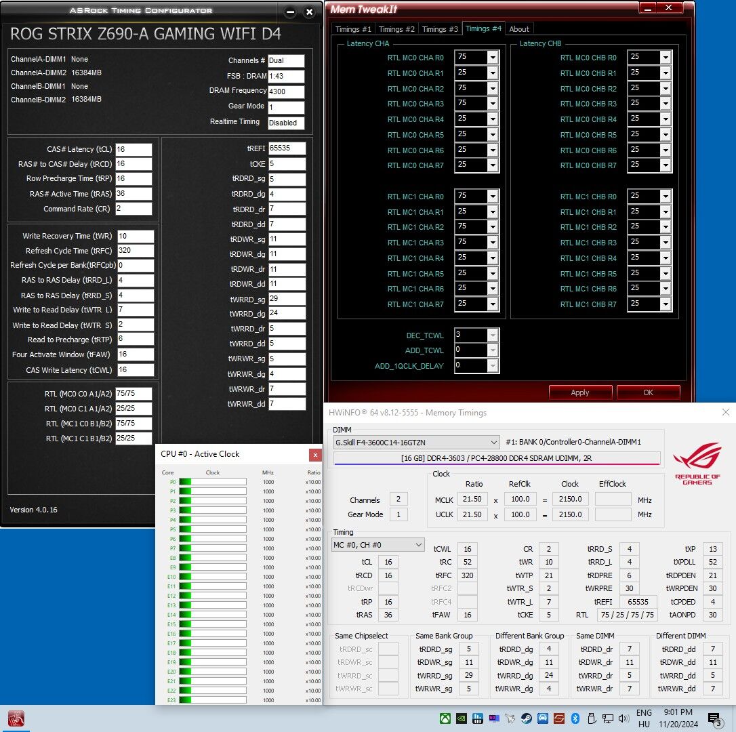The width and height of the screenshot is (736, 732).
Task: Click the RTL (MC0 C0 A1/A2) field
Action: click(134, 394)
